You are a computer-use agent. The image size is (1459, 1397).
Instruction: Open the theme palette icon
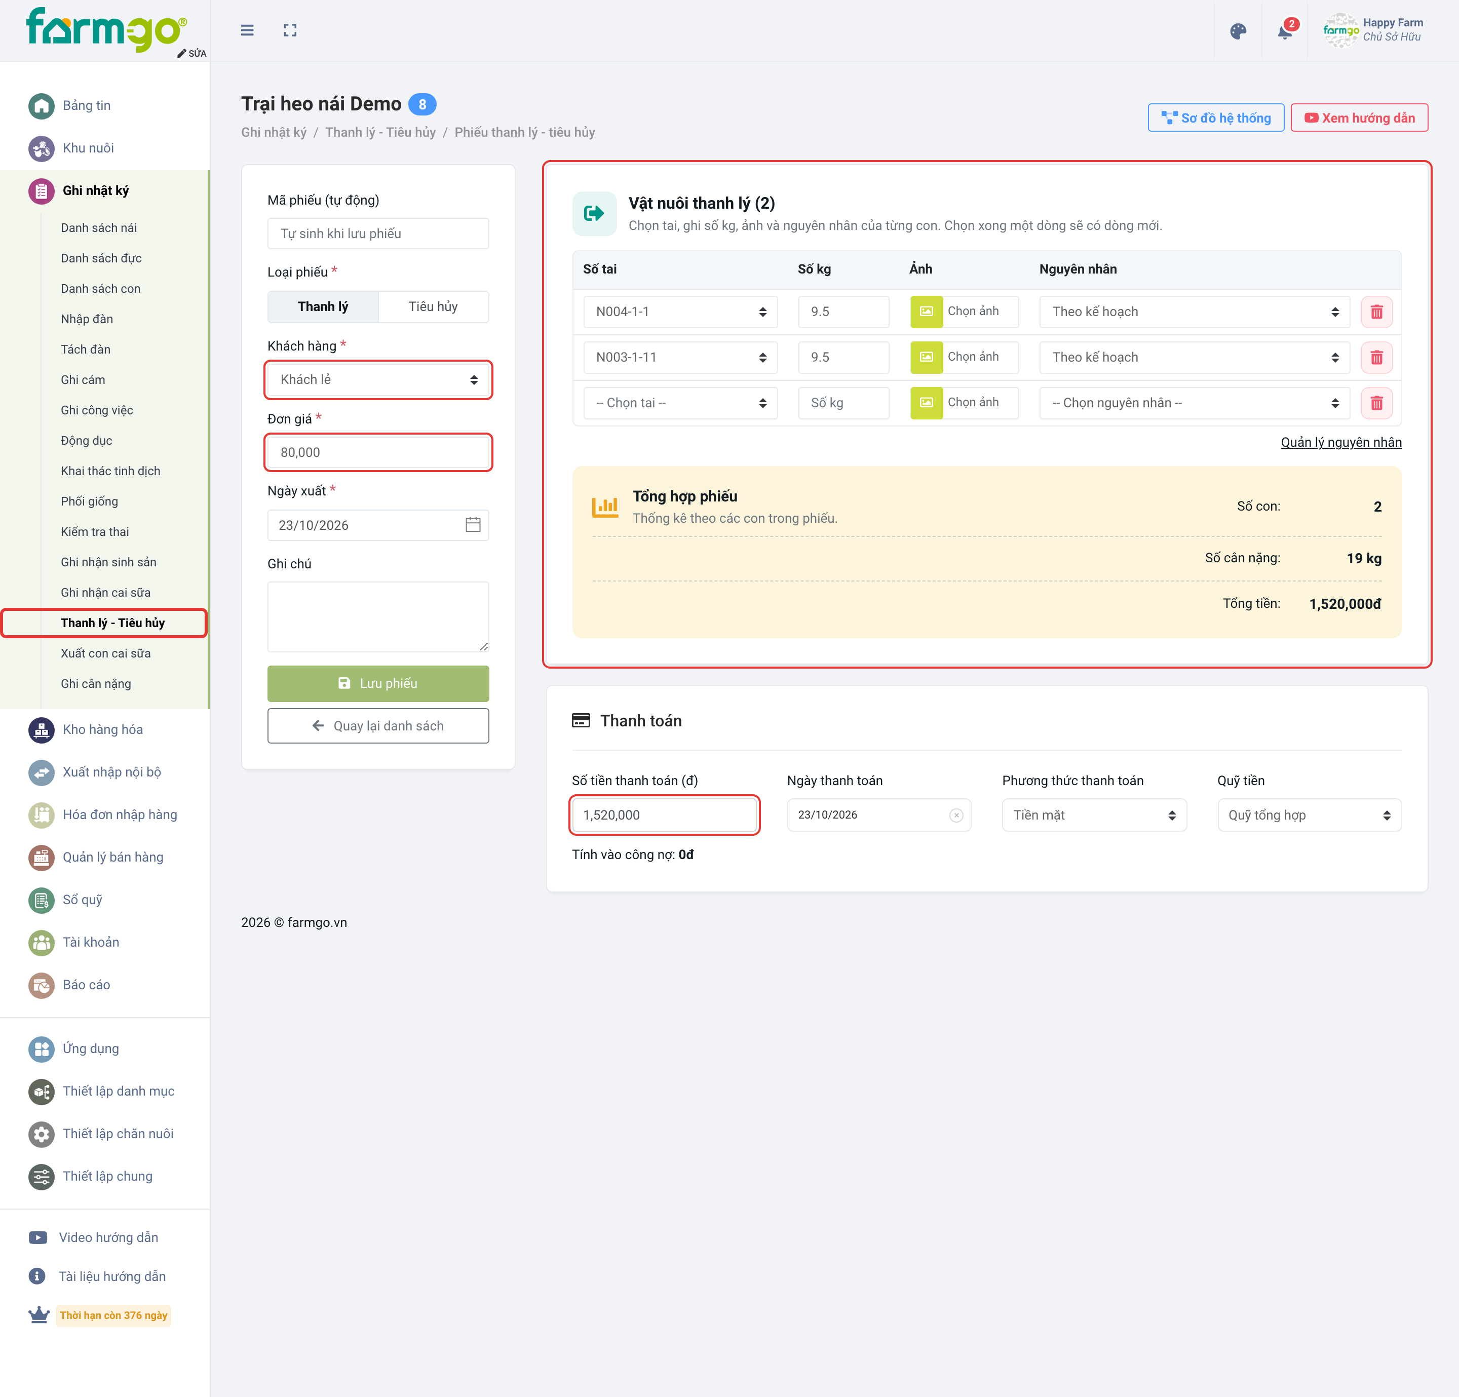pos(1238,31)
